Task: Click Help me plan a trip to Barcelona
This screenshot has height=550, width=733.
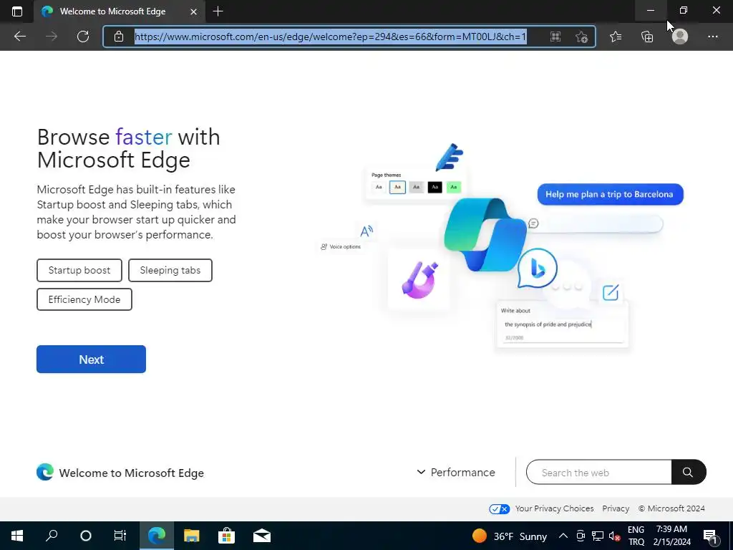Action: tap(610, 194)
